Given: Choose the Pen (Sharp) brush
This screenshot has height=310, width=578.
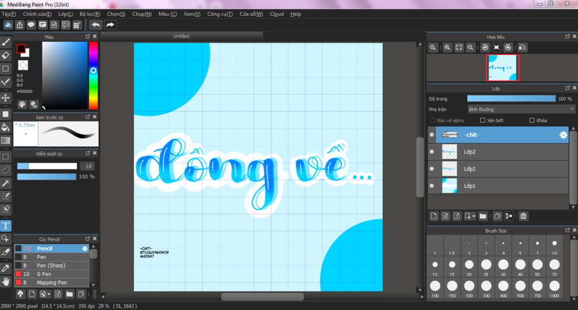Looking at the screenshot, I should point(51,265).
